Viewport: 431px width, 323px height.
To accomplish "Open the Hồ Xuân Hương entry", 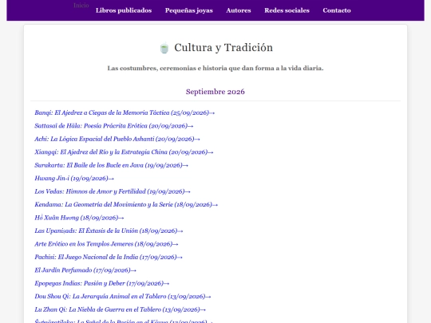I will click(79, 218).
